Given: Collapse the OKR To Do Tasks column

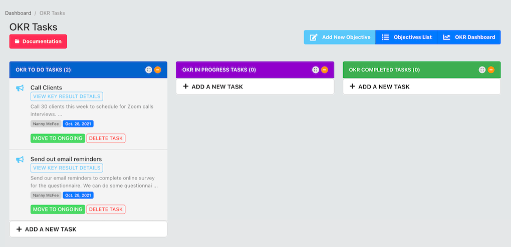Looking at the screenshot, I should [x=158, y=69].
